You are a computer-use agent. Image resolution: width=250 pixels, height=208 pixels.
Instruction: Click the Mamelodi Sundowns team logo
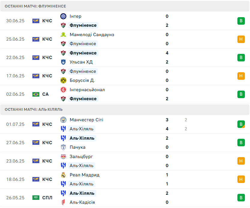click(63, 35)
